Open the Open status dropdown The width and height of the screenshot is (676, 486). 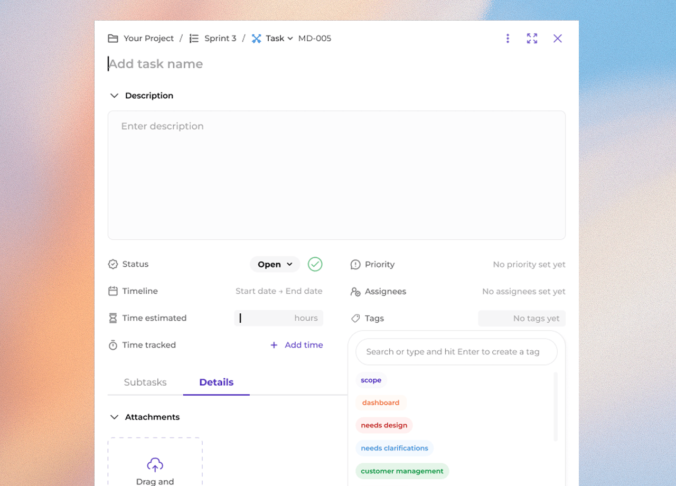[275, 264]
